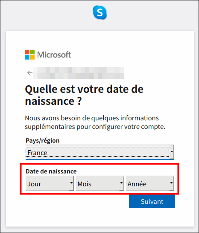Screen dimensions: 199x233
Task: Click the Suivant button
Action: pyautogui.click(x=152, y=201)
